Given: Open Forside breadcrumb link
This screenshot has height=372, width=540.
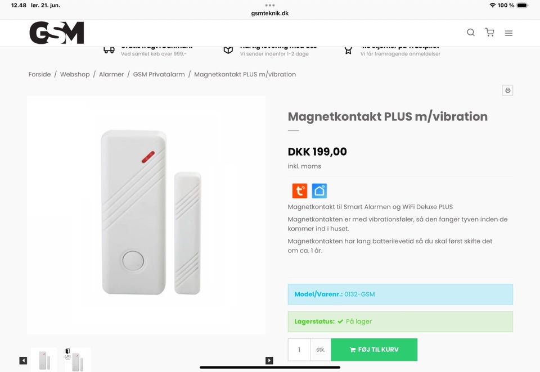Looking at the screenshot, I should [39, 74].
